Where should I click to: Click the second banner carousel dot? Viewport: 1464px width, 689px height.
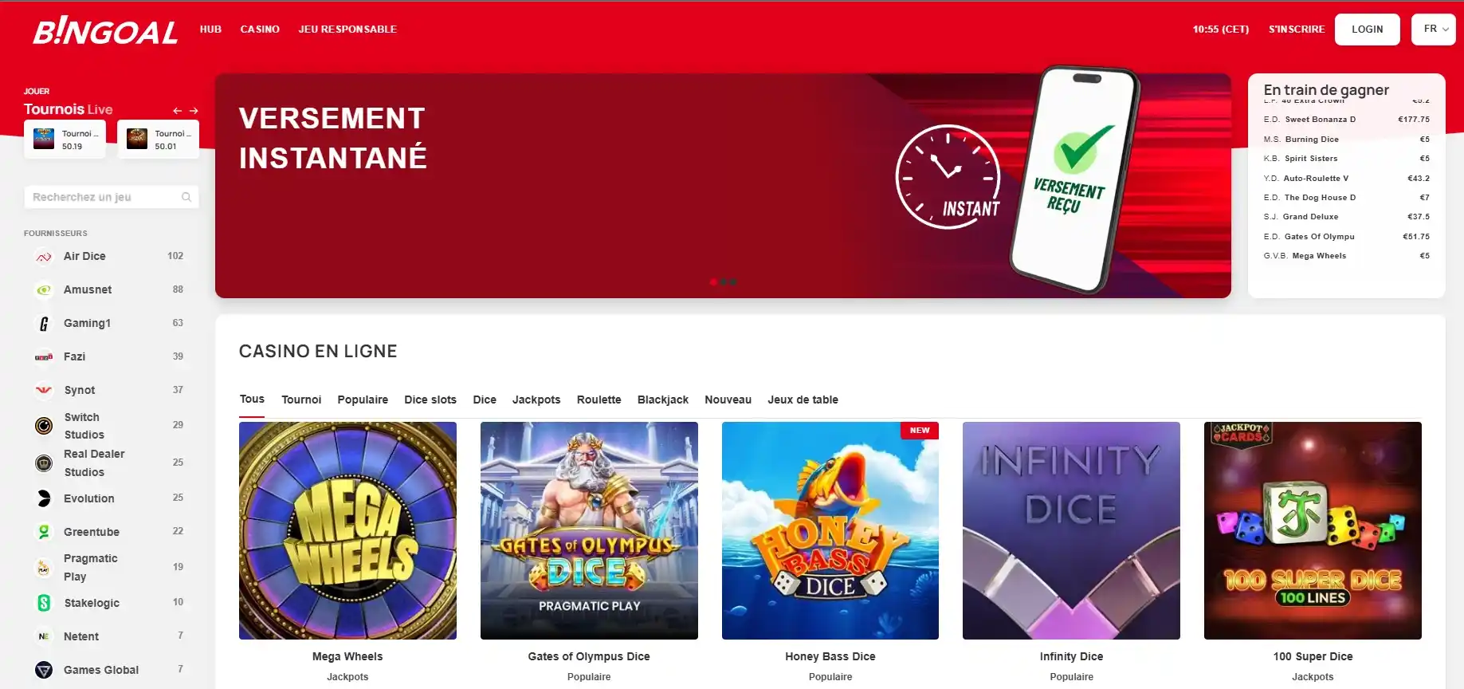(724, 282)
